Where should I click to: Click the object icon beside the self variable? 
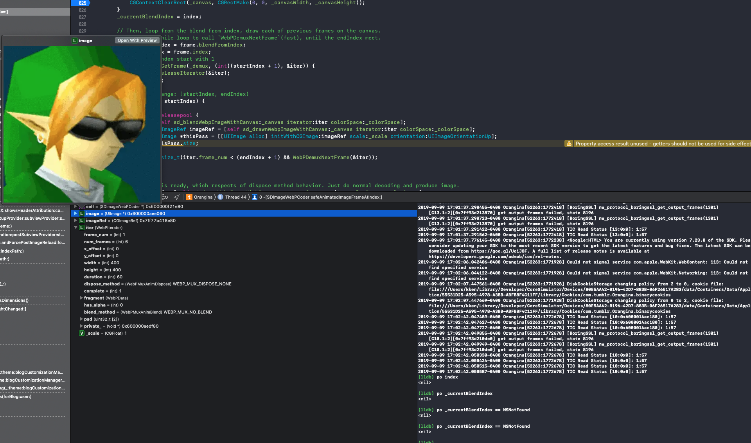coord(81,206)
